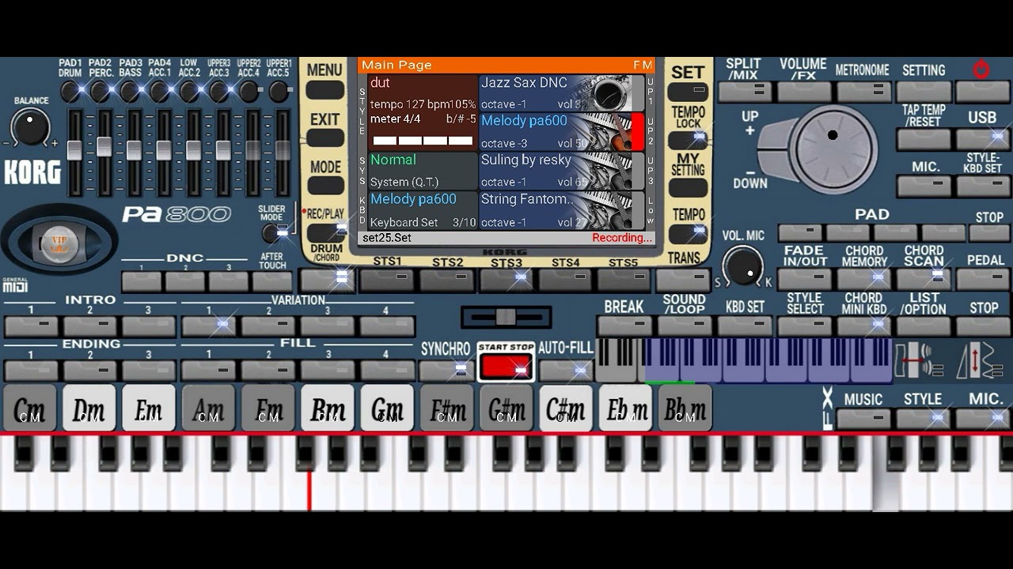The width and height of the screenshot is (1013, 569).
Task: Open SPLIT/MIX
Action: [745, 92]
